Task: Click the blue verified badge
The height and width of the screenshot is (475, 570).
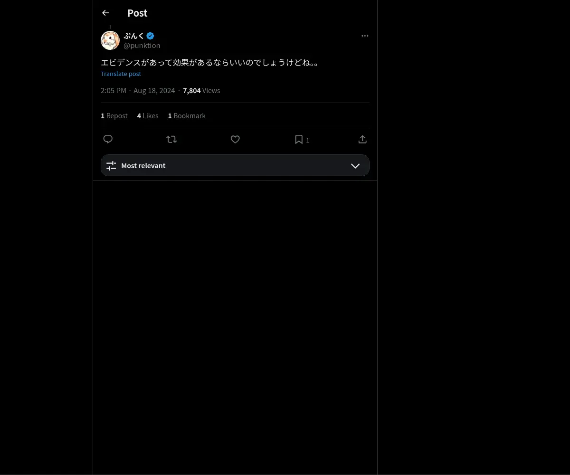Action: tap(150, 36)
